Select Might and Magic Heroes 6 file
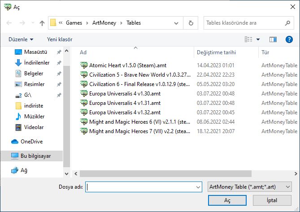The image size is (300, 212). 139,122
